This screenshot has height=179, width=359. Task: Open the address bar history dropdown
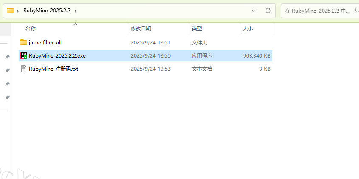point(254,10)
